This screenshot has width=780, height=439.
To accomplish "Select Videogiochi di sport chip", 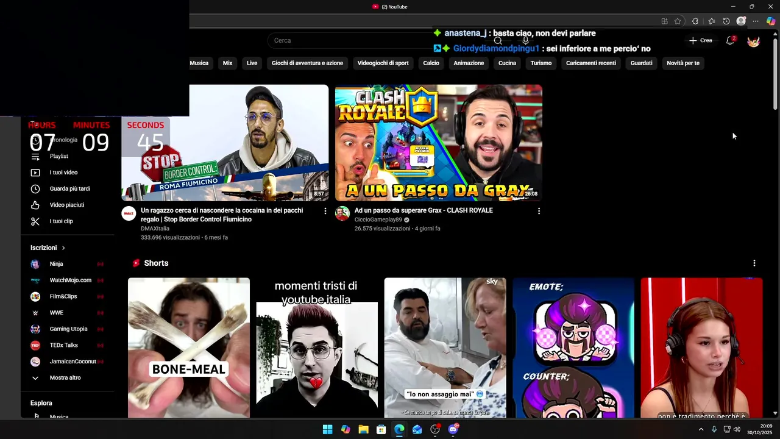I will [x=383, y=63].
